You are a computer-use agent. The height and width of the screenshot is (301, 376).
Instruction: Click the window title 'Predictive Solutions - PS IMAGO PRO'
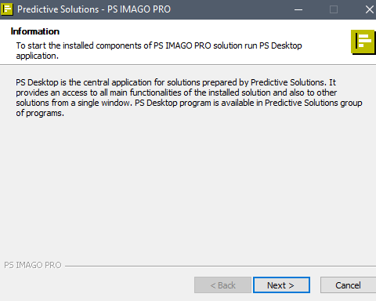pos(94,9)
